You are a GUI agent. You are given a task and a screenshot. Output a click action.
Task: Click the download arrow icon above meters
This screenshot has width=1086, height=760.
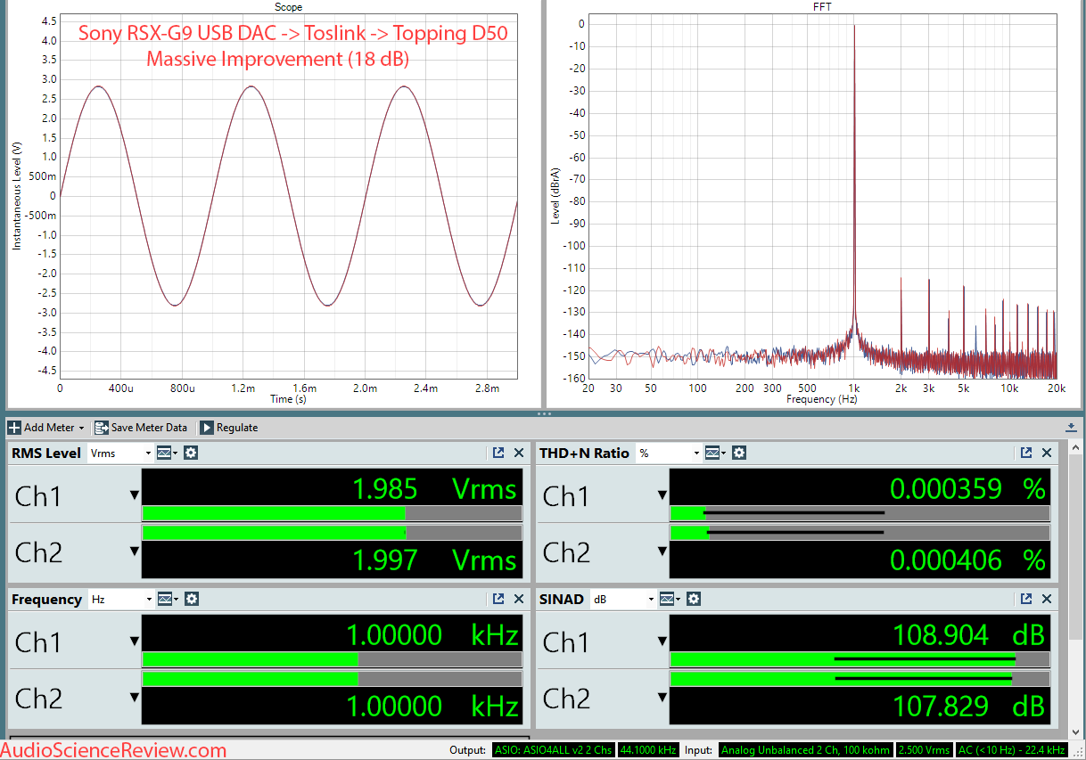click(1071, 428)
